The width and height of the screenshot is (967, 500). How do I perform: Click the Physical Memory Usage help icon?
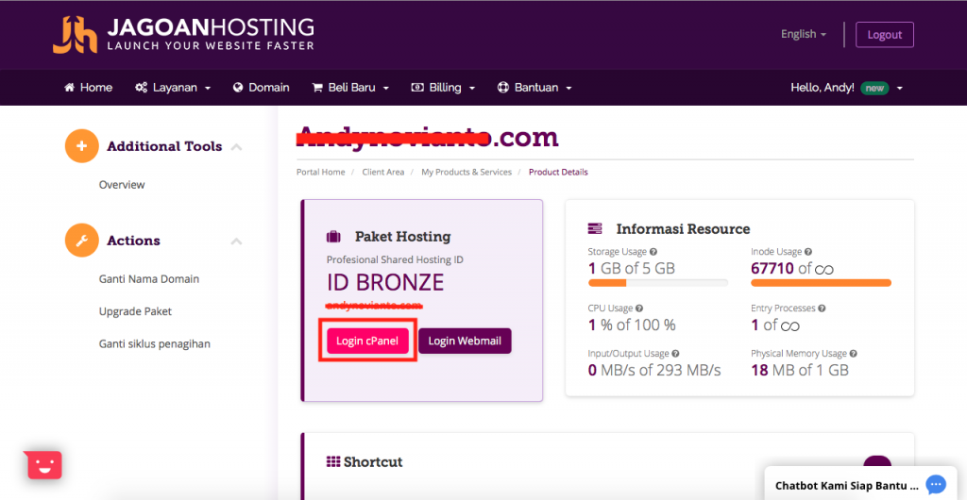click(854, 354)
